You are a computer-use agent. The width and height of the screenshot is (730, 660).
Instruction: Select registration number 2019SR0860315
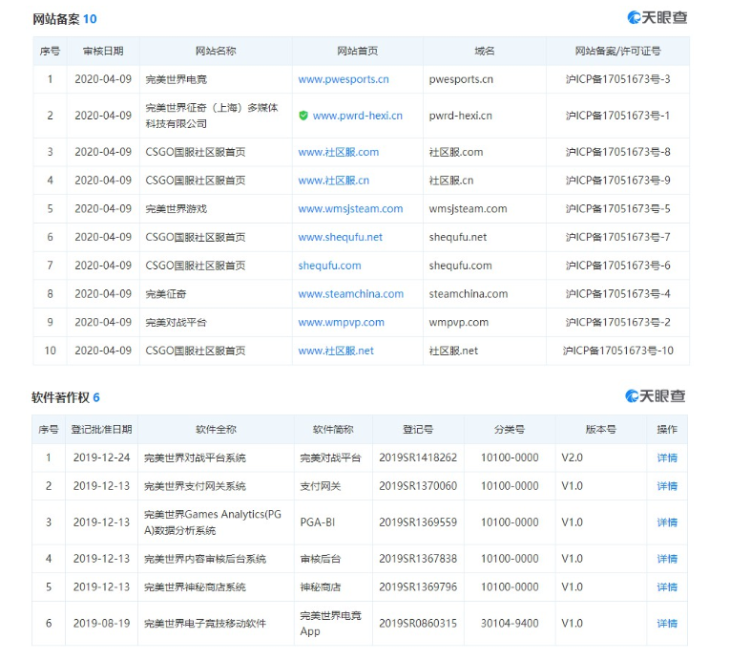(x=418, y=624)
